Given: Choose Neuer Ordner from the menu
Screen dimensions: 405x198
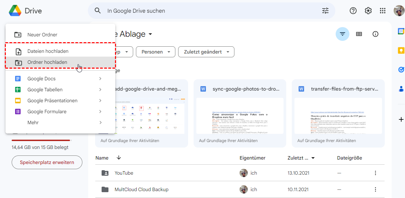Looking at the screenshot, I should pos(42,35).
